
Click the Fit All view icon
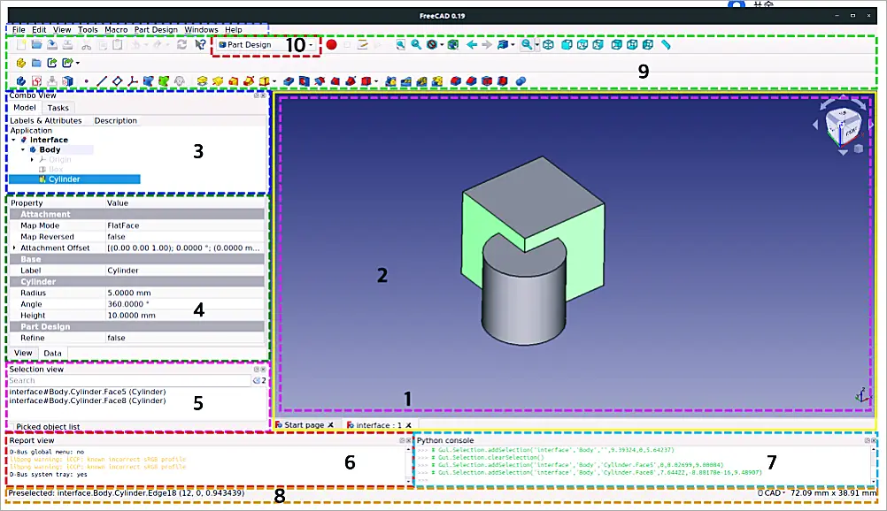[x=400, y=45]
